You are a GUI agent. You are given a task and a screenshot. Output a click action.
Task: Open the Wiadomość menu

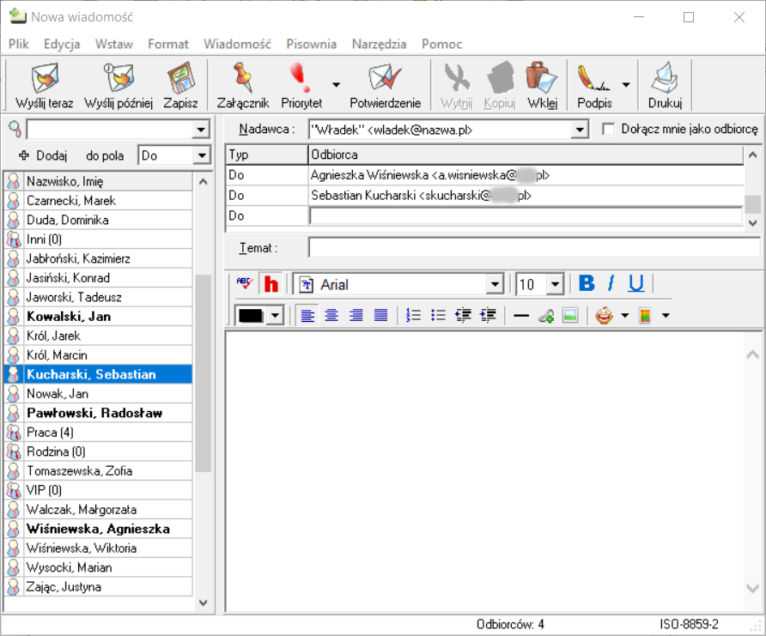(x=237, y=44)
